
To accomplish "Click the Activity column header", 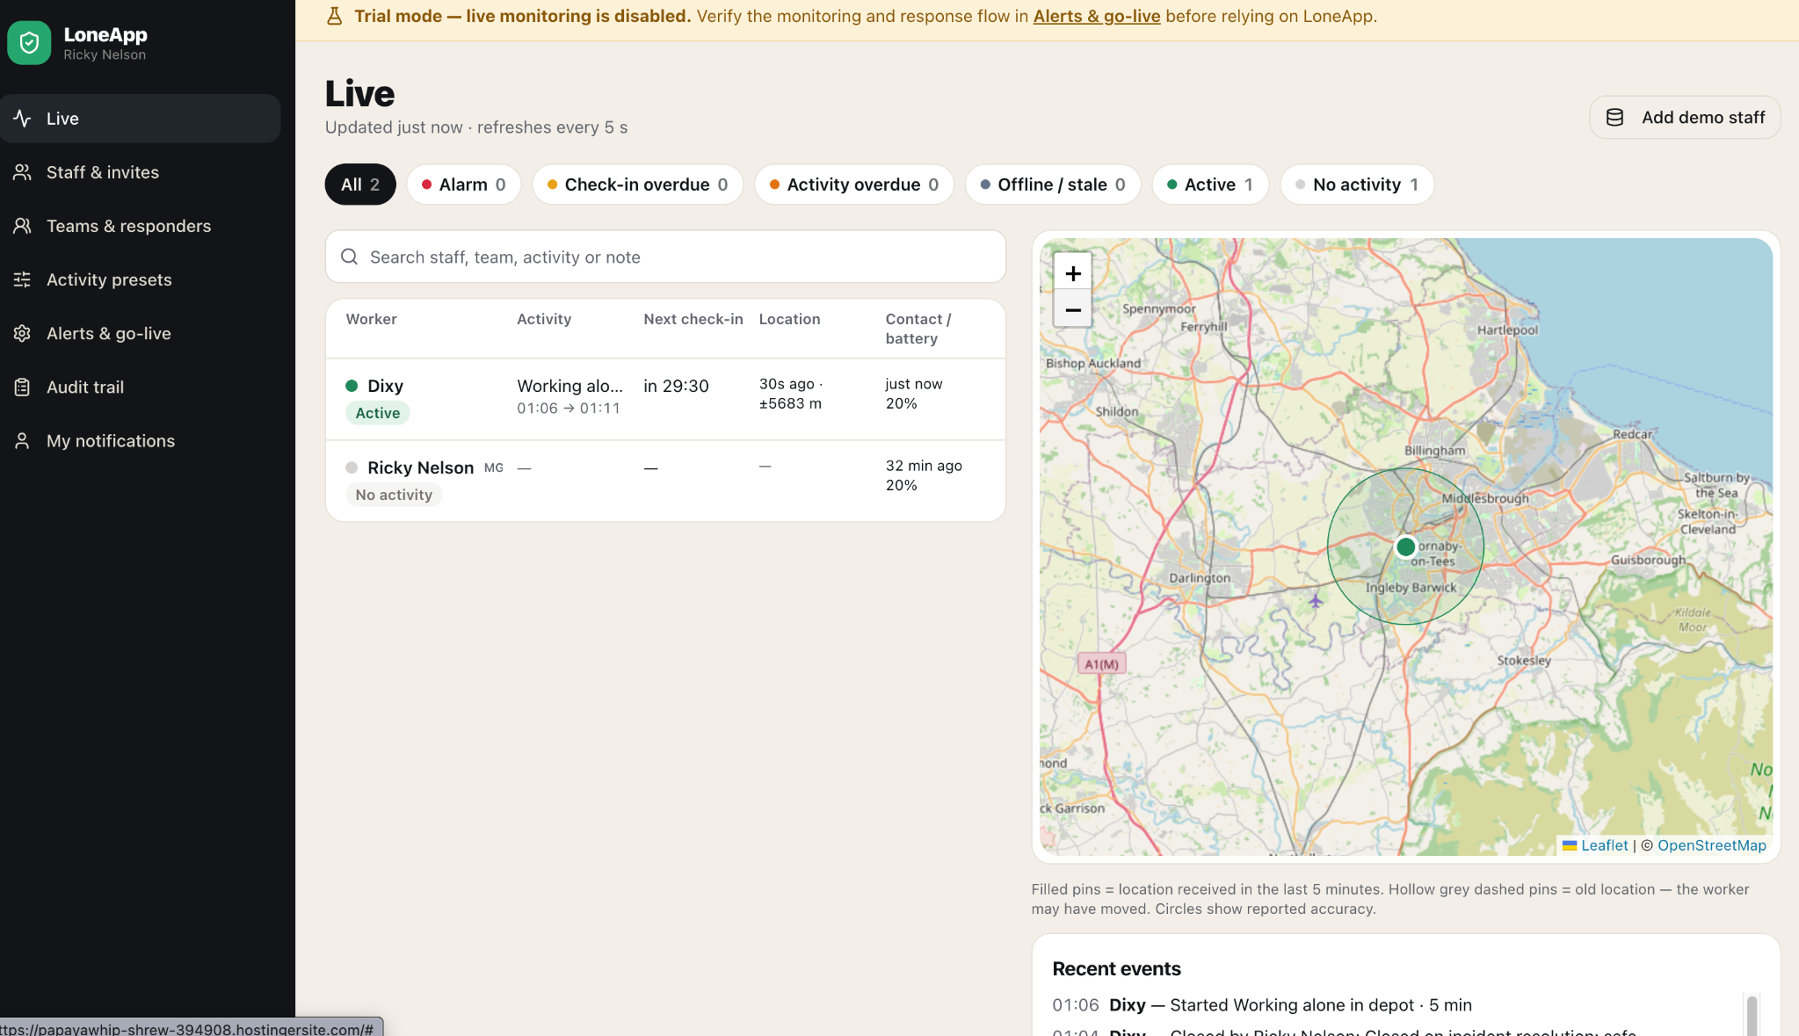I will click(x=544, y=319).
